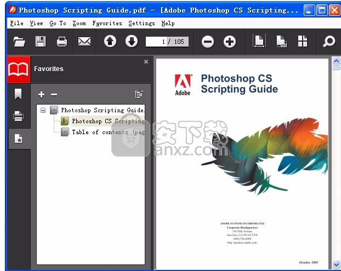
Task: Email the document with envelope icon
Action: [x=84, y=42]
